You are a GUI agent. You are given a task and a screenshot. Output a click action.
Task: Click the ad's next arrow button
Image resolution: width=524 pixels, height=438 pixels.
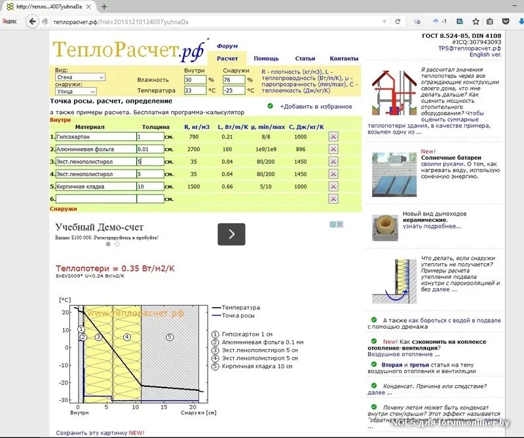(x=231, y=234)
